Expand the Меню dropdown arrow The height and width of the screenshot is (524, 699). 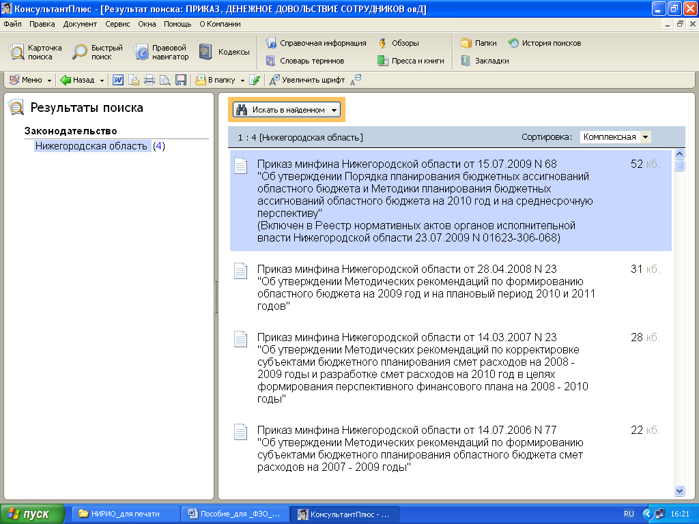pos(49,81)
